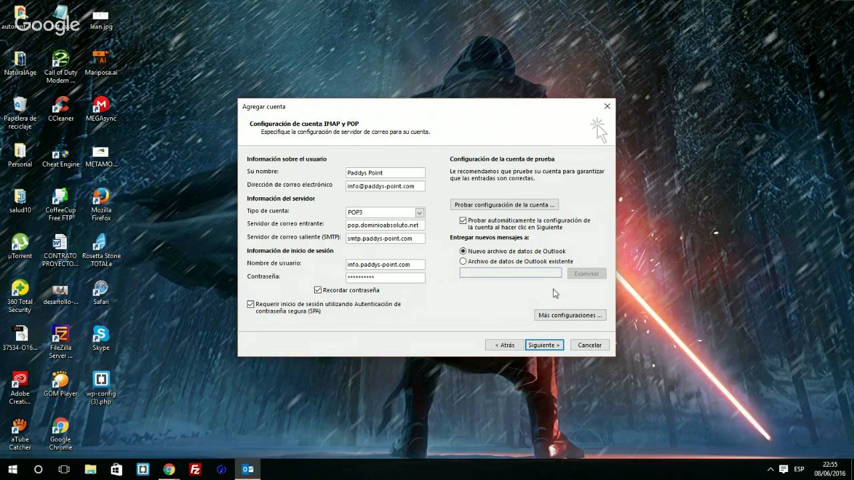The height and width of the screenshot is (480, 854).
Task: Open the uTorrent desktop shortcut
Action: pos(20,247)
